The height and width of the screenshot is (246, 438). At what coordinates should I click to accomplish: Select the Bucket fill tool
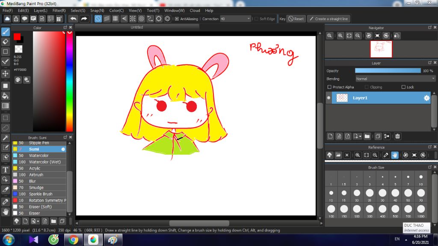(x=5, y=96)
